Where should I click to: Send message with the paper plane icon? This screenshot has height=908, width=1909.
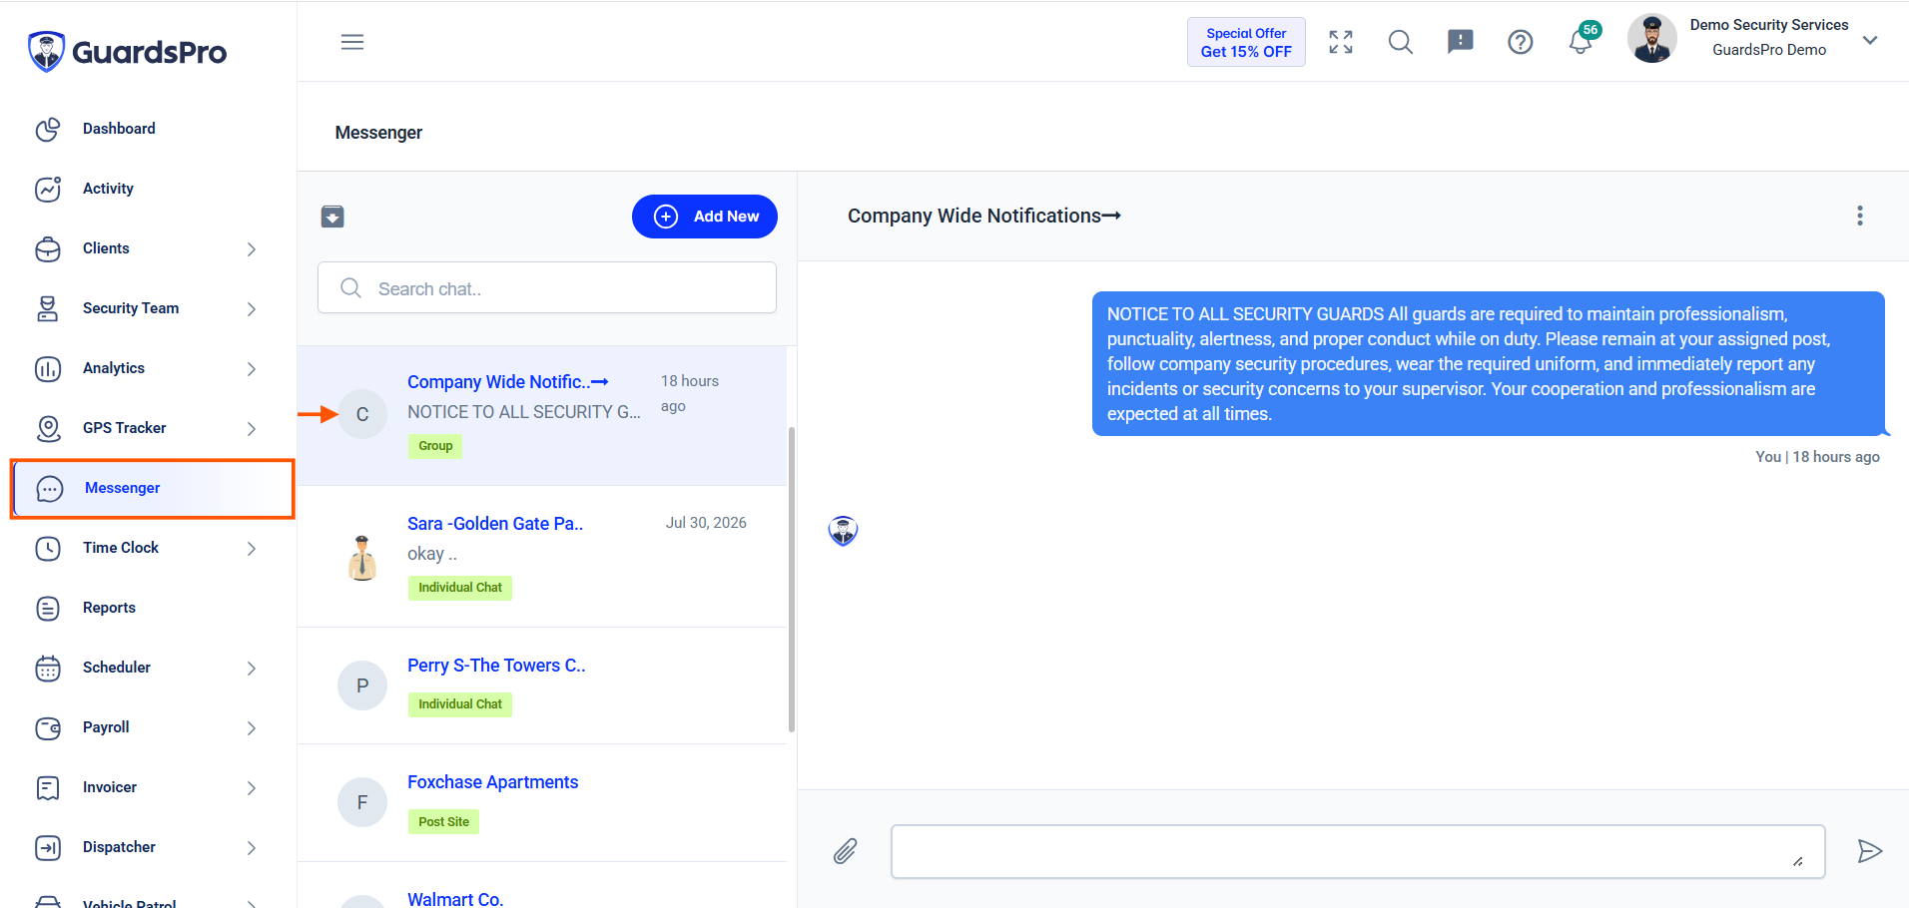coord(1869,851)
